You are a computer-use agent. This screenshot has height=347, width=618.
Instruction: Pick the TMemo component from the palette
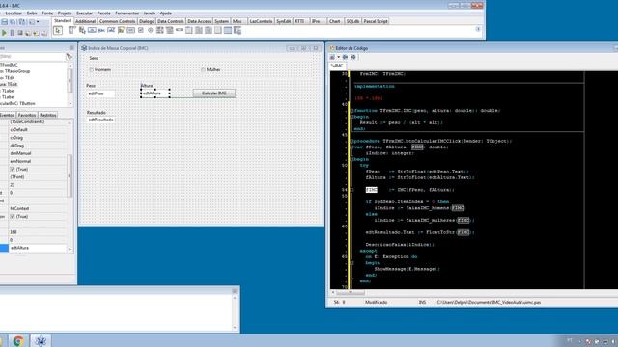click(x=121, y=30)
